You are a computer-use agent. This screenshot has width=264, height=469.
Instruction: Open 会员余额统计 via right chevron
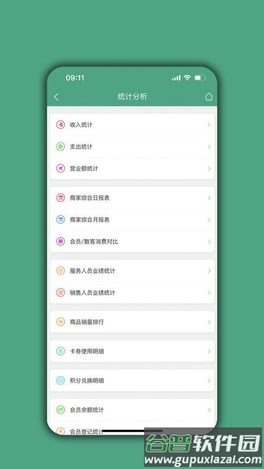pos(209,410)
